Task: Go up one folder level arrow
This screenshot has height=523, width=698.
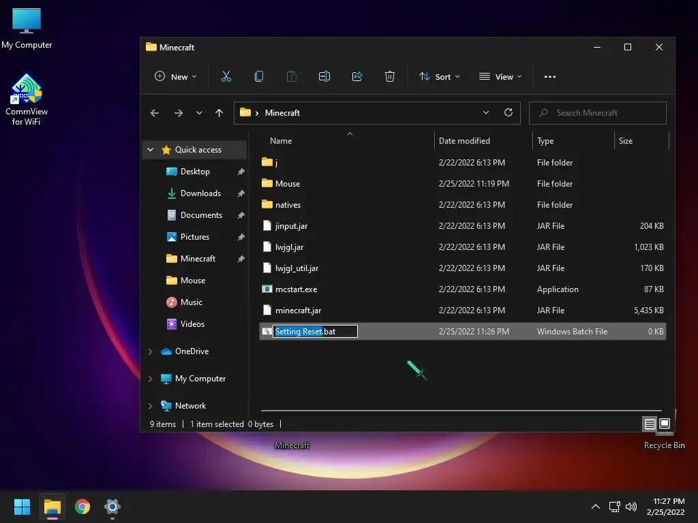Action: [219, 113]
